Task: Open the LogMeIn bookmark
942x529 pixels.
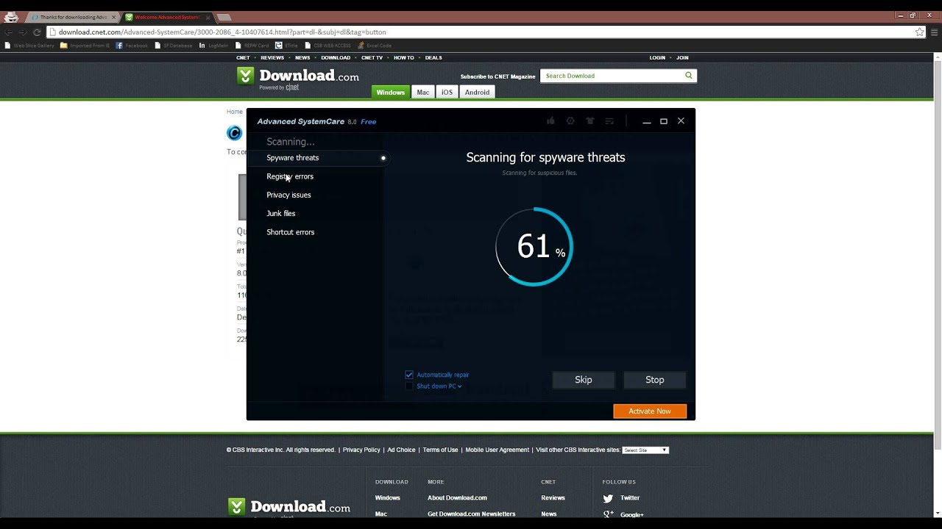Action: coord(214,46)
